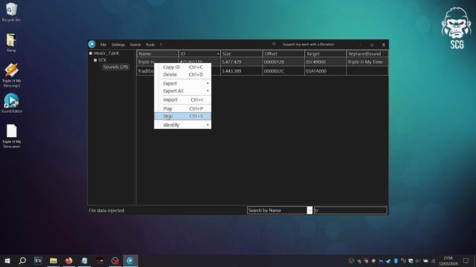This screenshot has height=267, width=476.
Task: Open the Settings menu
Action: pyautogui.click(x=118, y=44)
